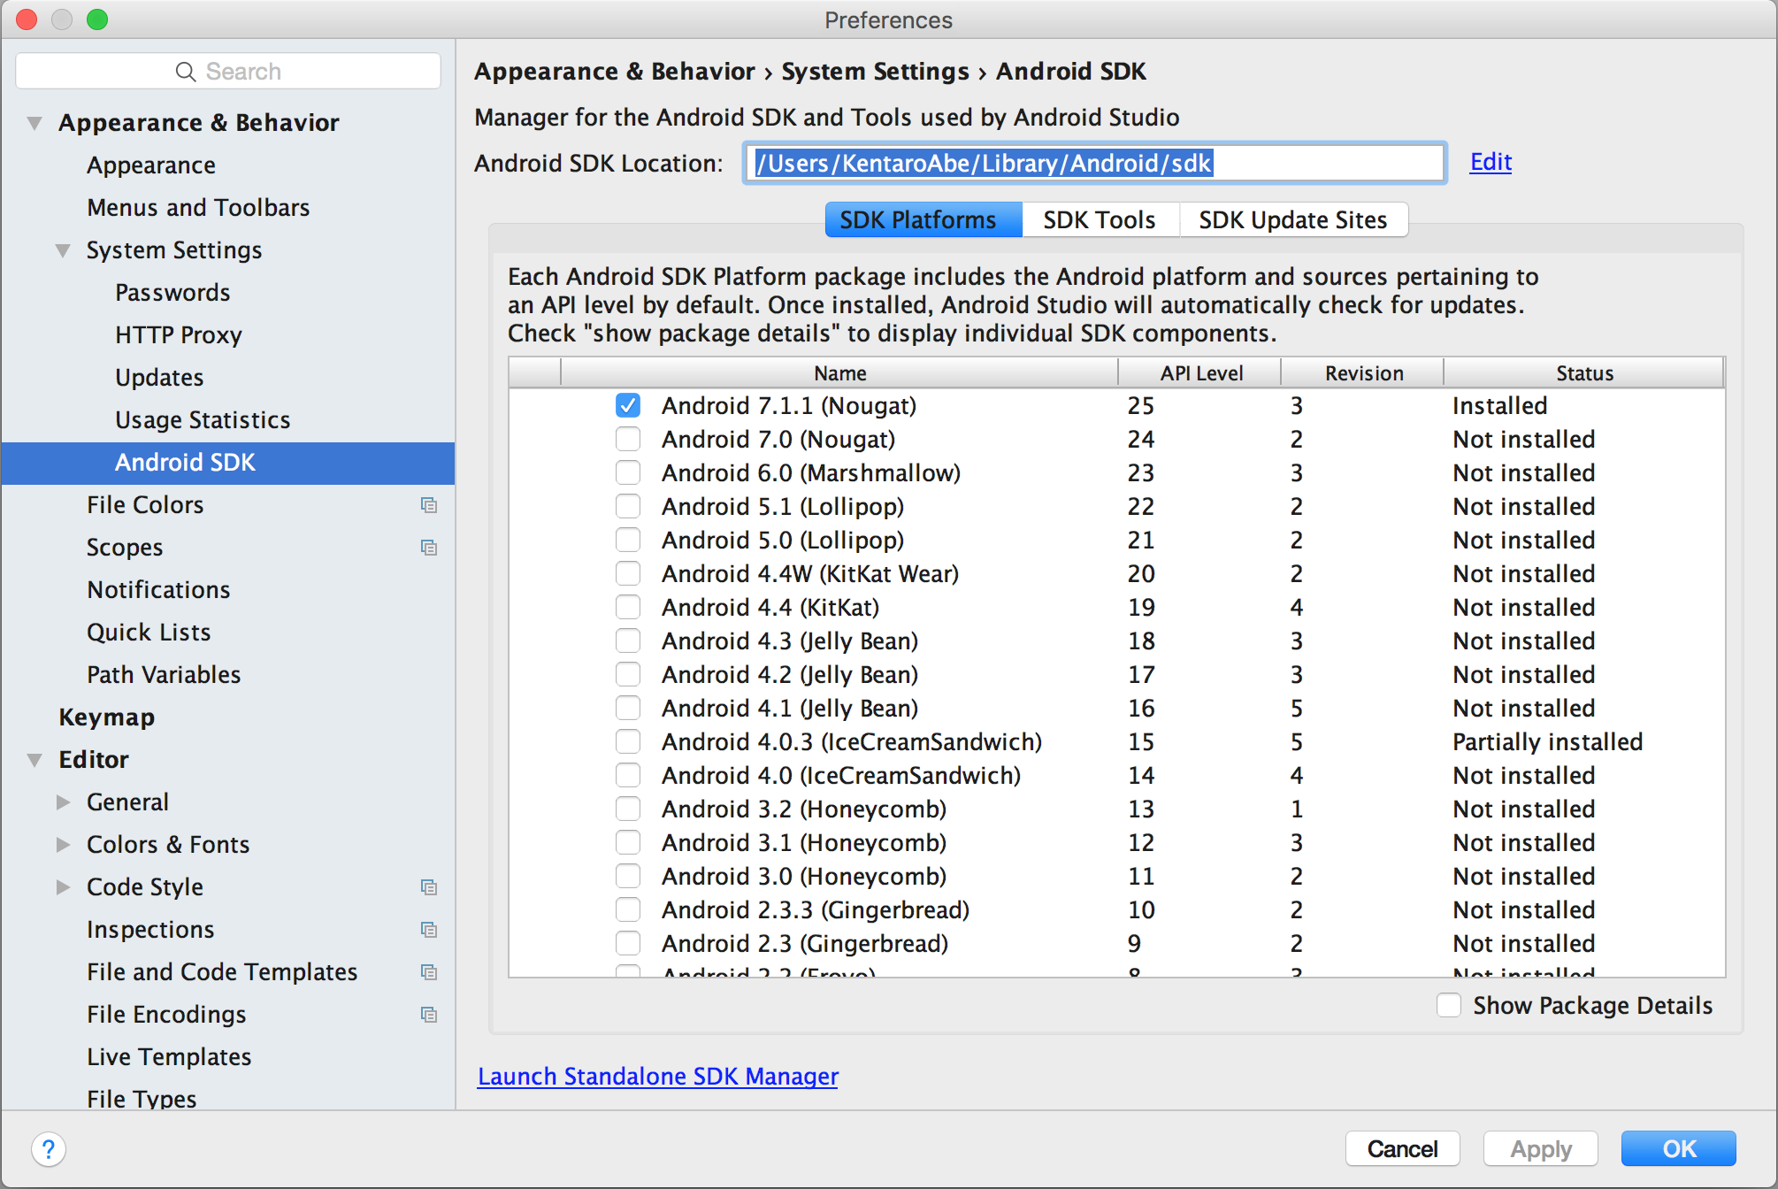This screenshot has width=1778, height=1189.
Task: Select Appearance in the settings tree
Action: [151, 165]
